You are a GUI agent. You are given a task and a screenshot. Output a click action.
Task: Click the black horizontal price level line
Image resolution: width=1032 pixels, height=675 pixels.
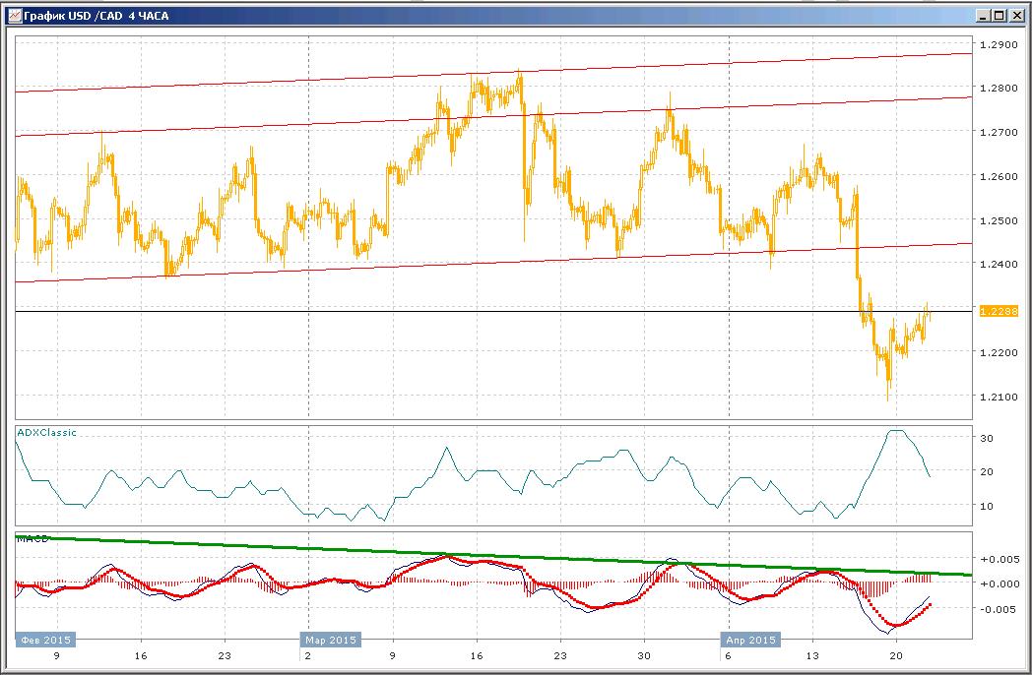point(493,311)
